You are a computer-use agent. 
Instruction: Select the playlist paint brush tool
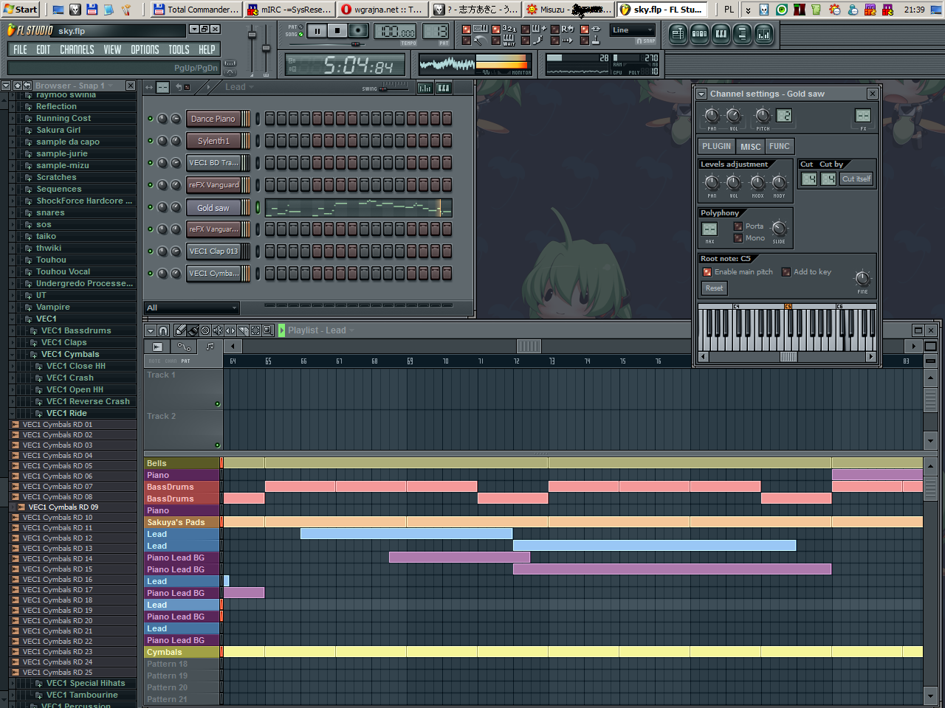pyautogui.click(x=193, y=330)
